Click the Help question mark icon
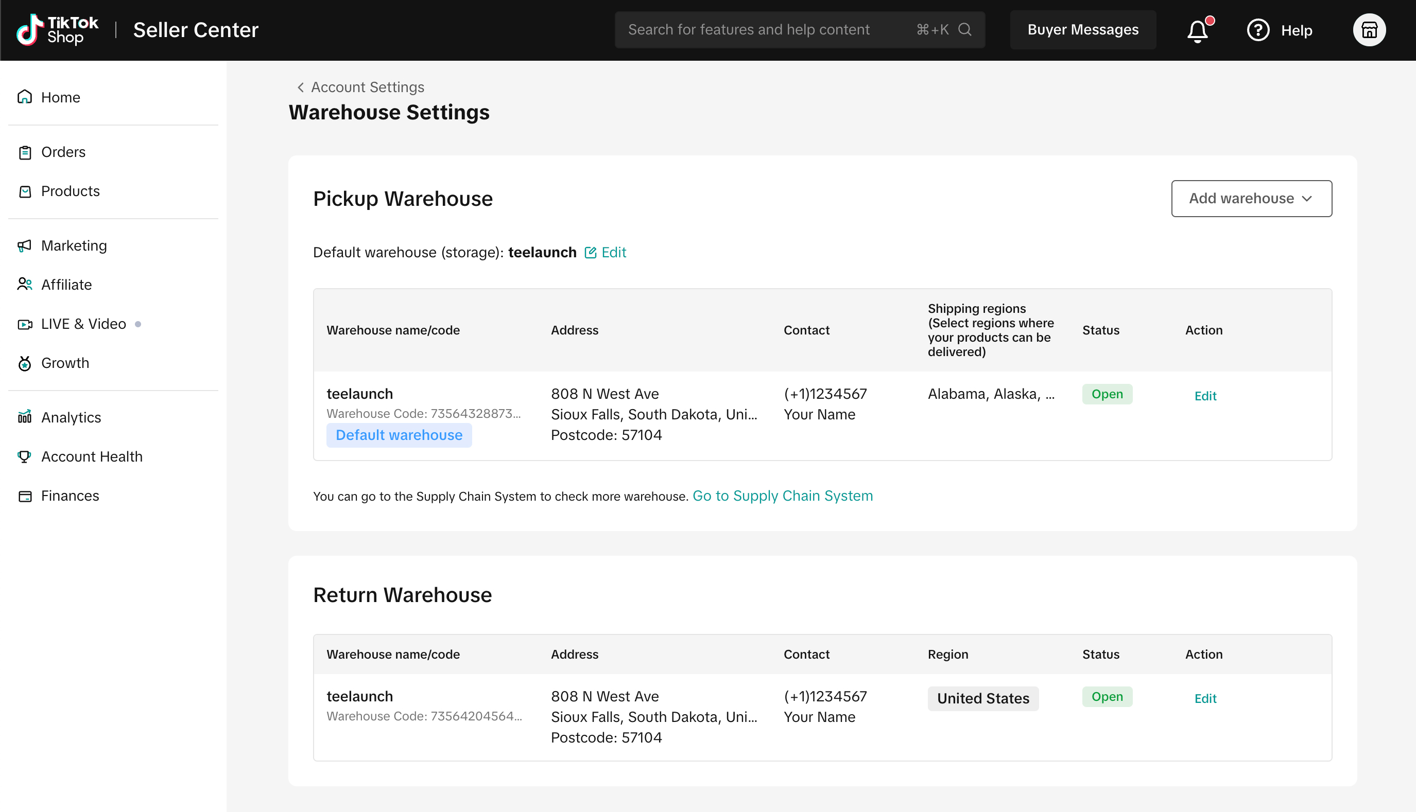Viewport: 1416px width, 812px height. (1258, 30)
